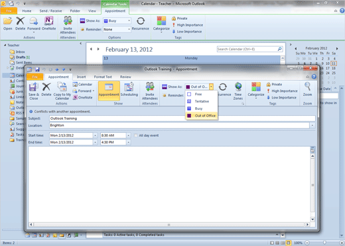Open Categorize menu in appointment window
Viewport: 345px width, 246px height.
[x=256, y=91]
